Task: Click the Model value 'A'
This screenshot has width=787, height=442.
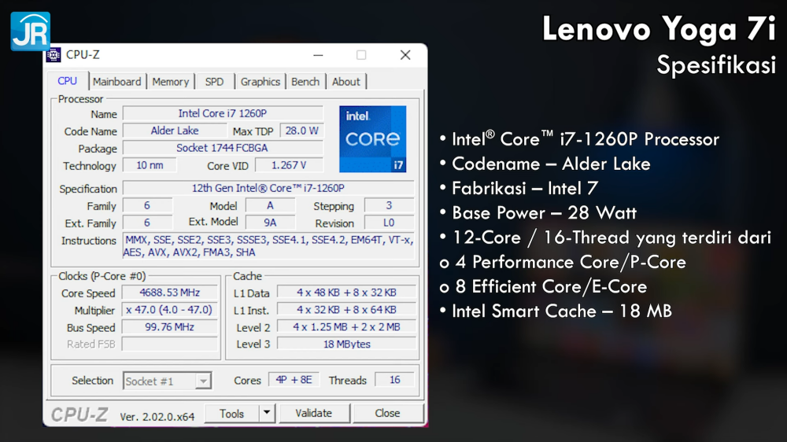Action: coord(270,205)
